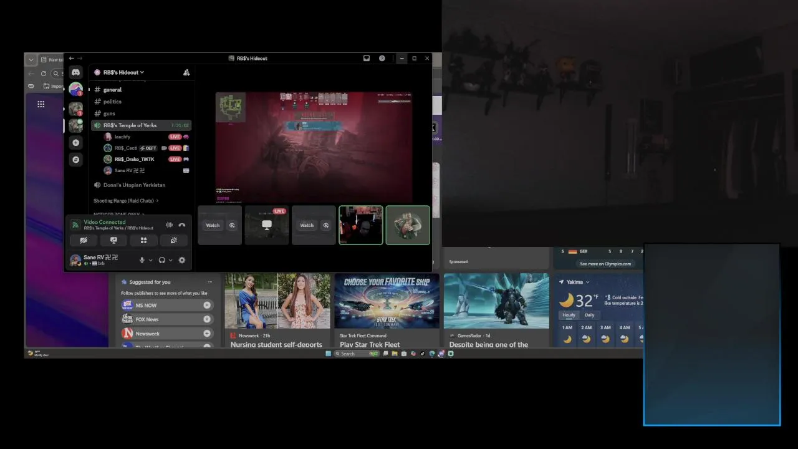
Task: Deafen with the headphones icon
Action: [x=161, y=260]
